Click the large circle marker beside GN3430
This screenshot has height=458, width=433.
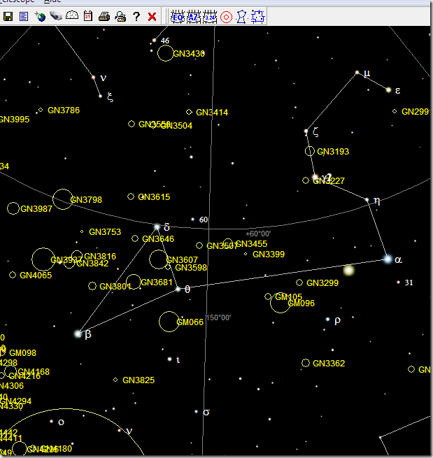tap(165, 53)
